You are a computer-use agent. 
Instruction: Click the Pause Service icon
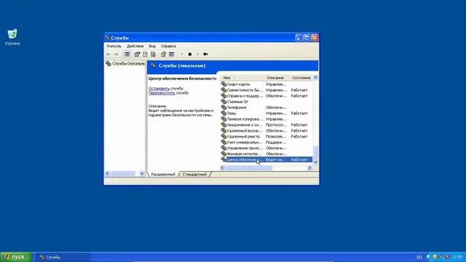(x=197, y=54)
